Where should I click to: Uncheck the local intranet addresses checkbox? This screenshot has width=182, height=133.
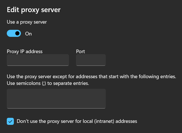click(10, 121)
